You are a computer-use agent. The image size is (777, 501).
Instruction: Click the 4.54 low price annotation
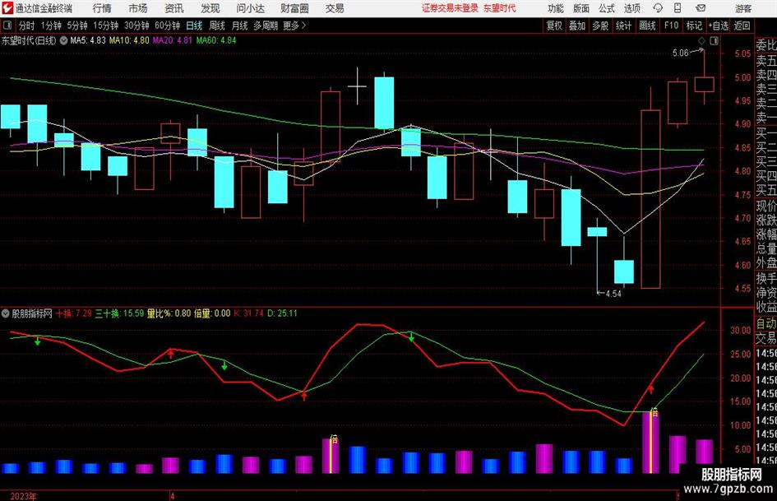[613, 294]
